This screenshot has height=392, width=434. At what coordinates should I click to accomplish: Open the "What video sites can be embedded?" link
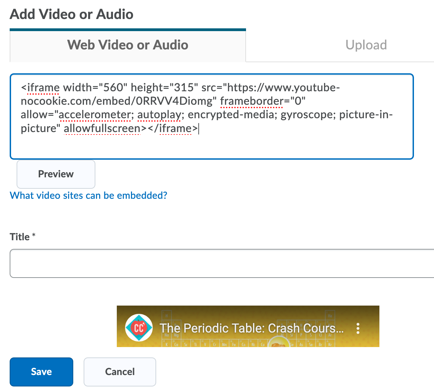pos(88,195)
